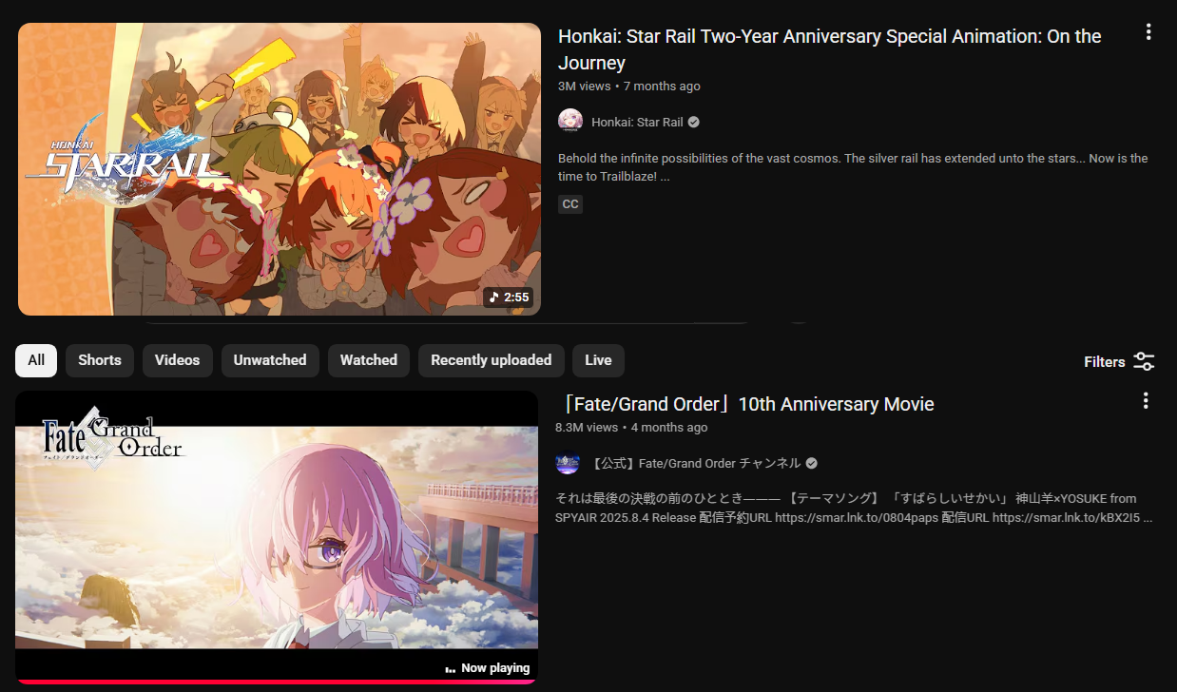Toggle the Watched filter chip
Viewport: 1177px width, 692px height.
tap(369, 360)
